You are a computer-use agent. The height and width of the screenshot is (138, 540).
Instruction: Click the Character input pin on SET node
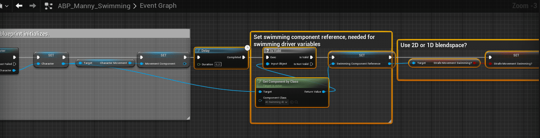pos(38,64)
